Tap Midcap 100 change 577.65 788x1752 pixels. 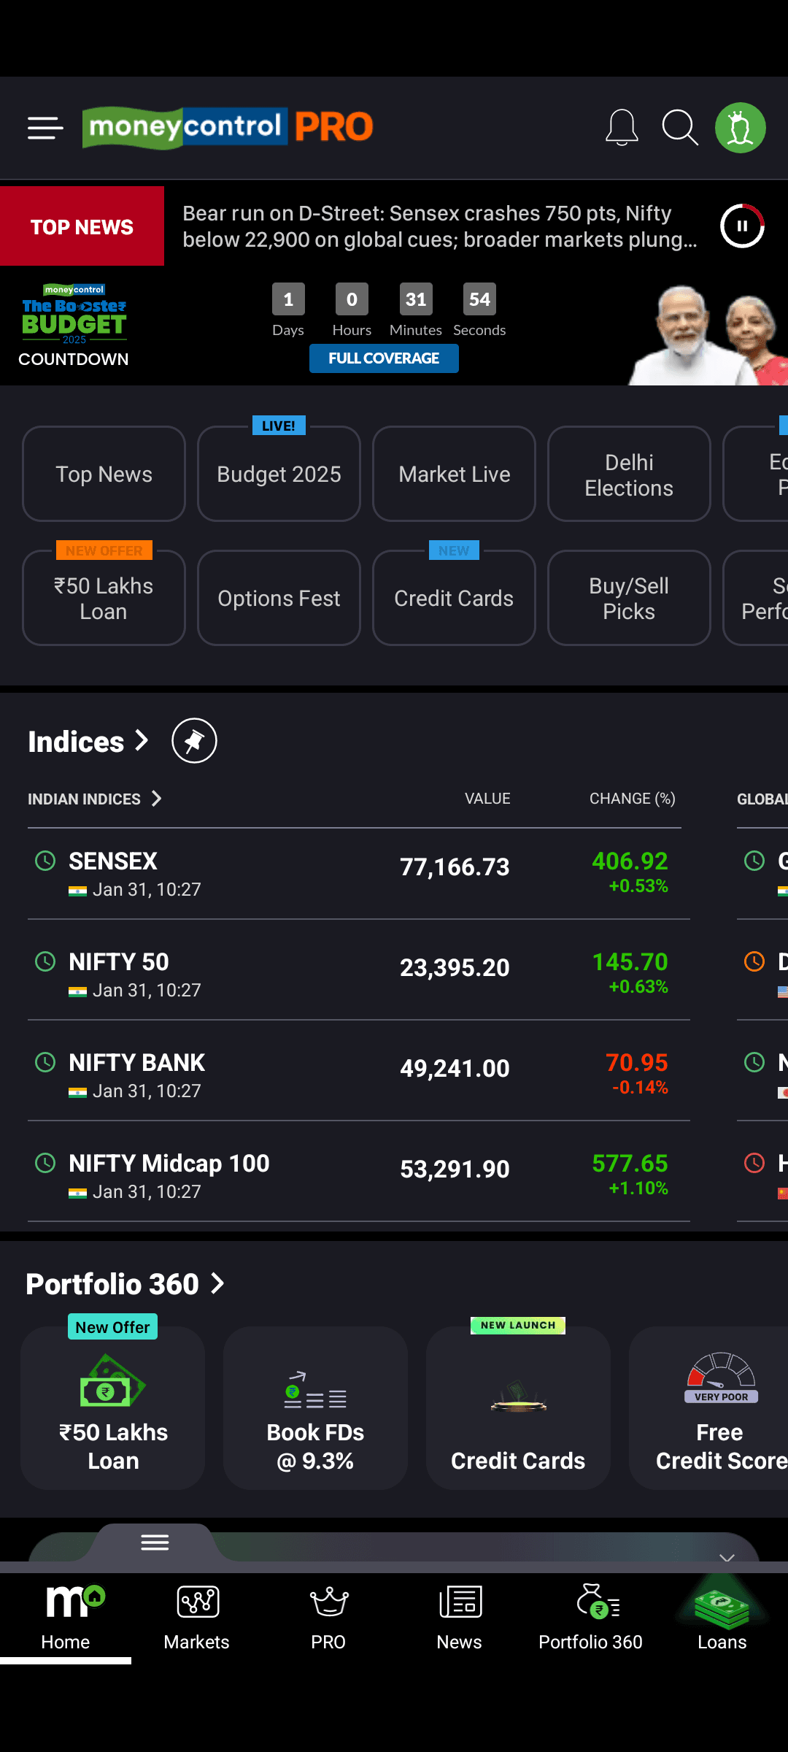pos(630,1164)
